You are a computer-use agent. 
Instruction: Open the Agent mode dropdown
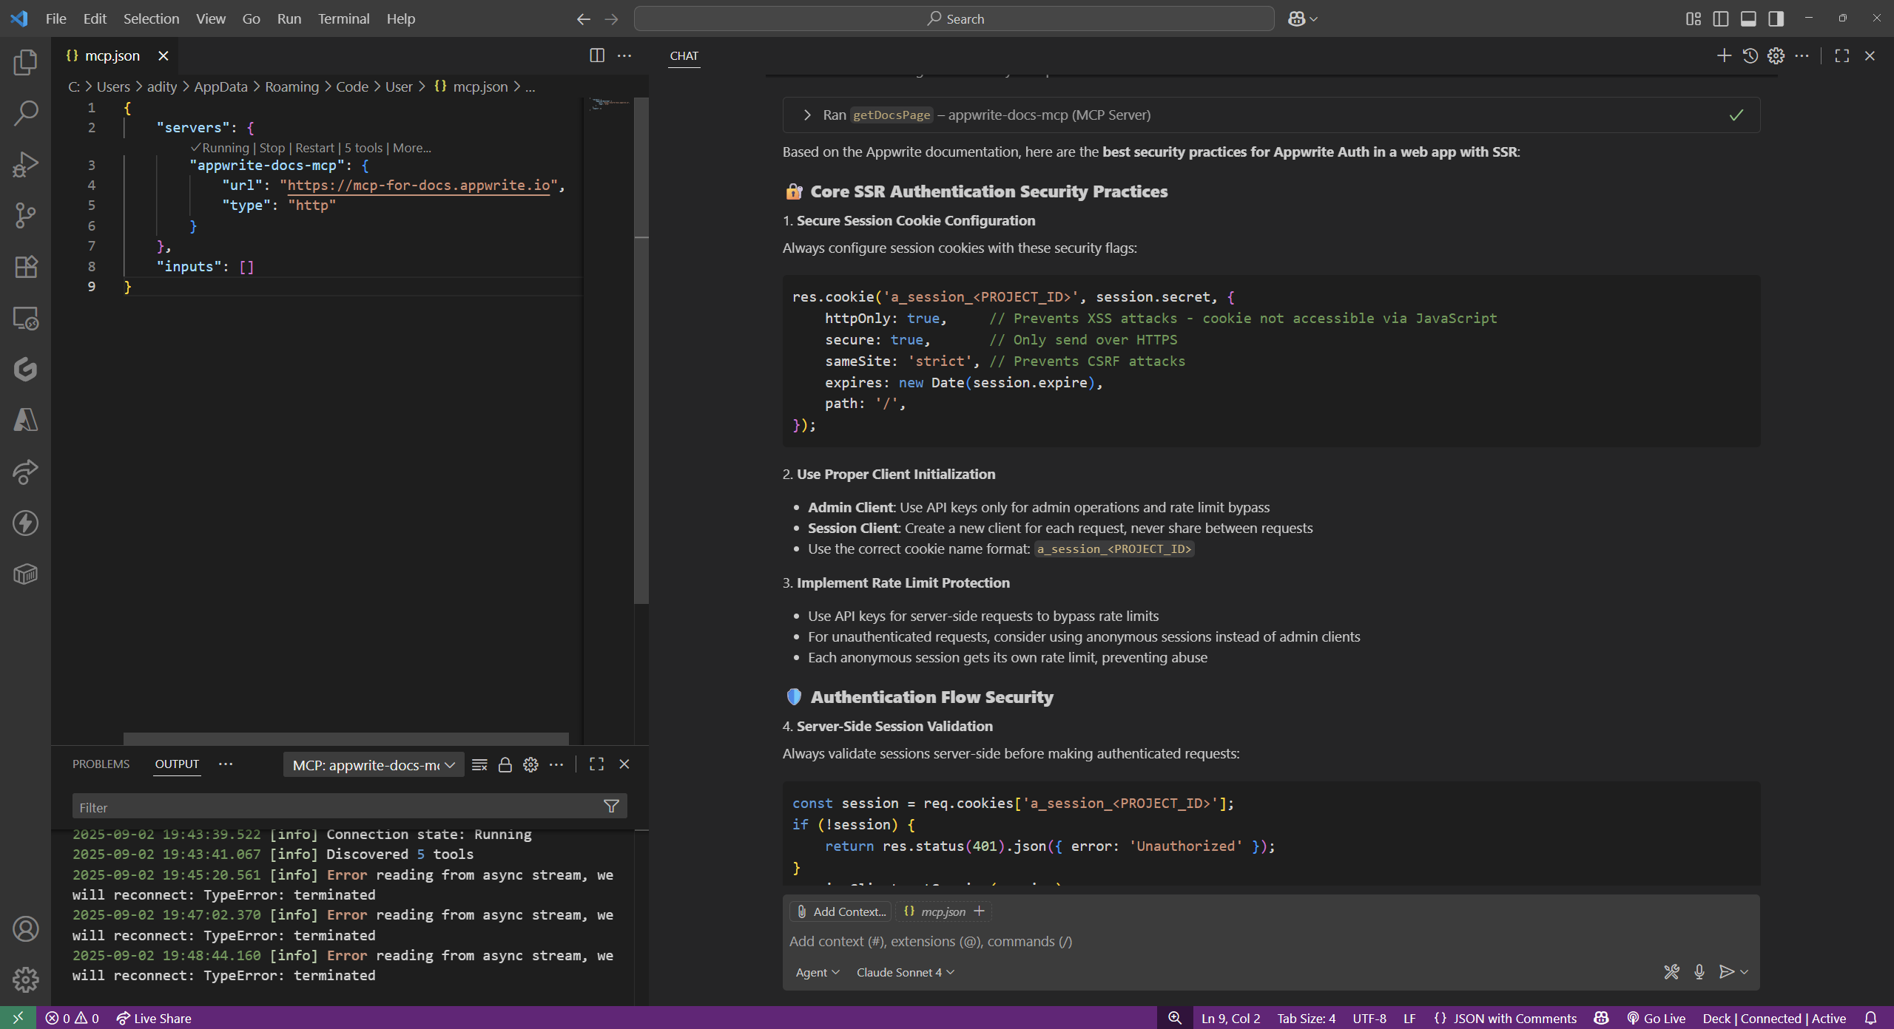tap(818, 972)
